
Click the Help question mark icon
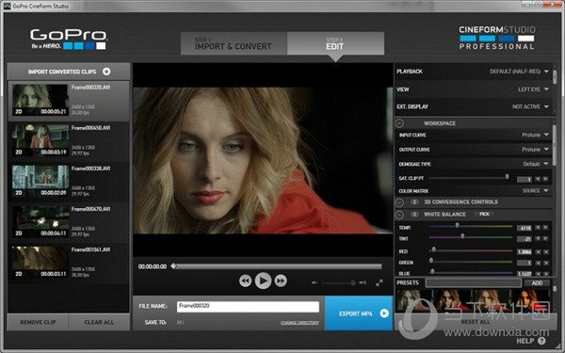click(541, 341)
